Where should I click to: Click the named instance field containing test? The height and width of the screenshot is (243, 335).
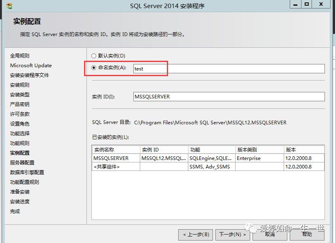(x=229, y=69)
